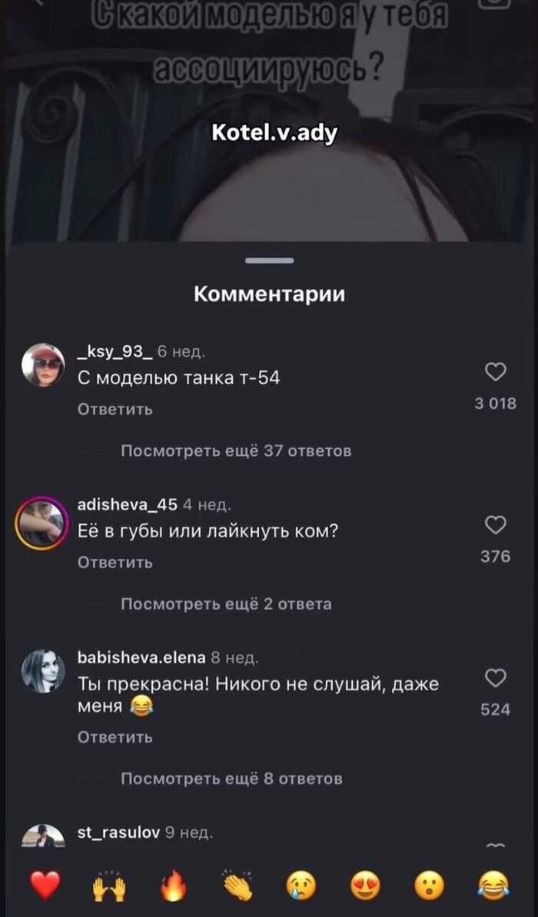Viewport: 538px width, 917px height.
Task: Reply to the tank T-54 comment
Action: point(115,410)
